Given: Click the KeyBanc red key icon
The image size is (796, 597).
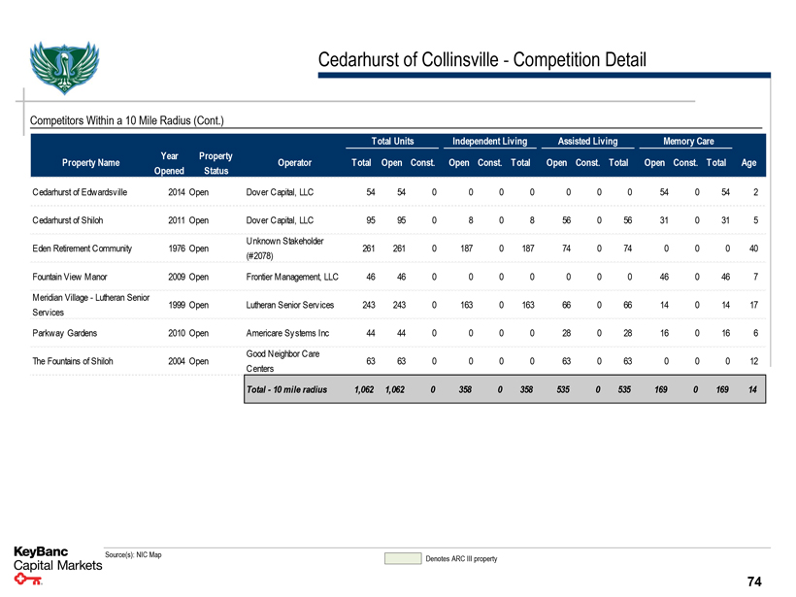Looking at the screenshot, I should (x=29, y=582).
